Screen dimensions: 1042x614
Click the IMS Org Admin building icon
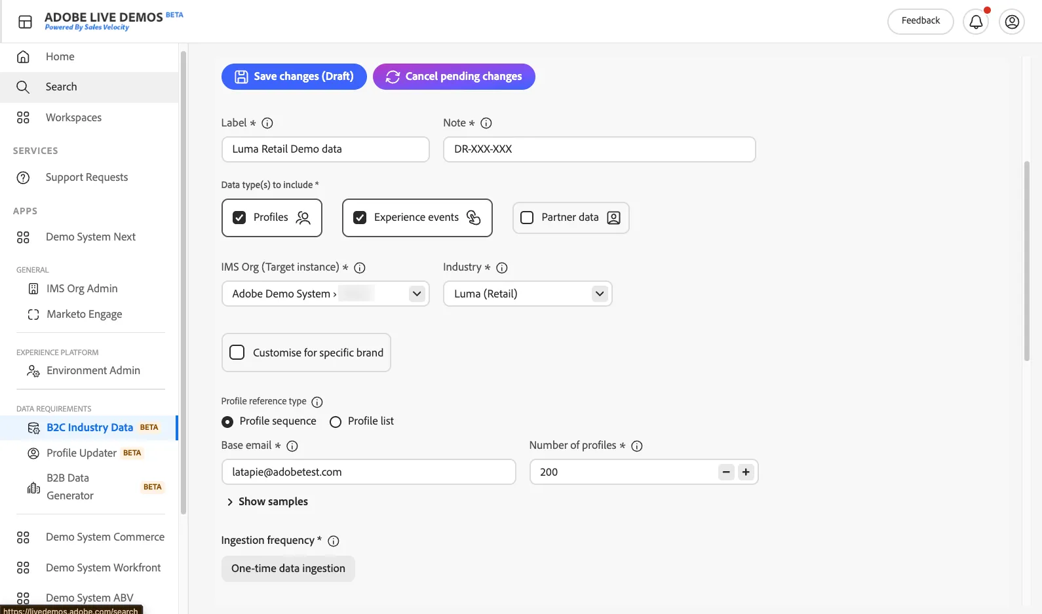pos(33,288)
